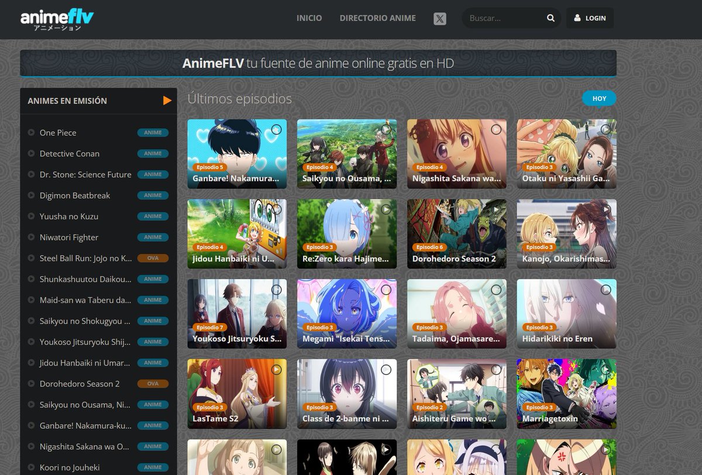
Task: Click play icon on LasTame S2 thumbnail
Action: click(276, 370)
